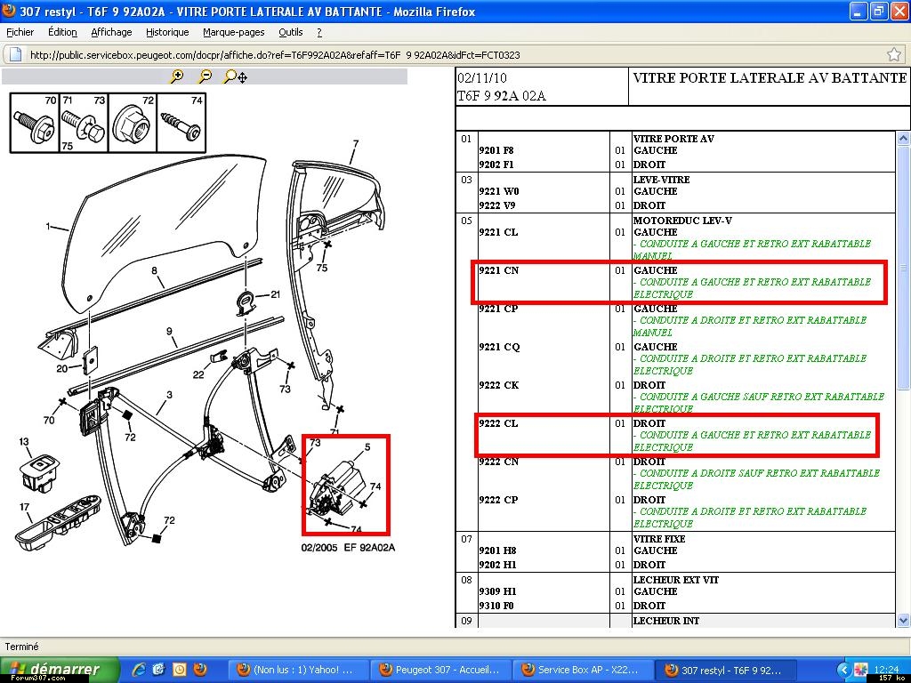Click the screw thumbnail numbered 74
911x683 pixels.
click(181, 123)
